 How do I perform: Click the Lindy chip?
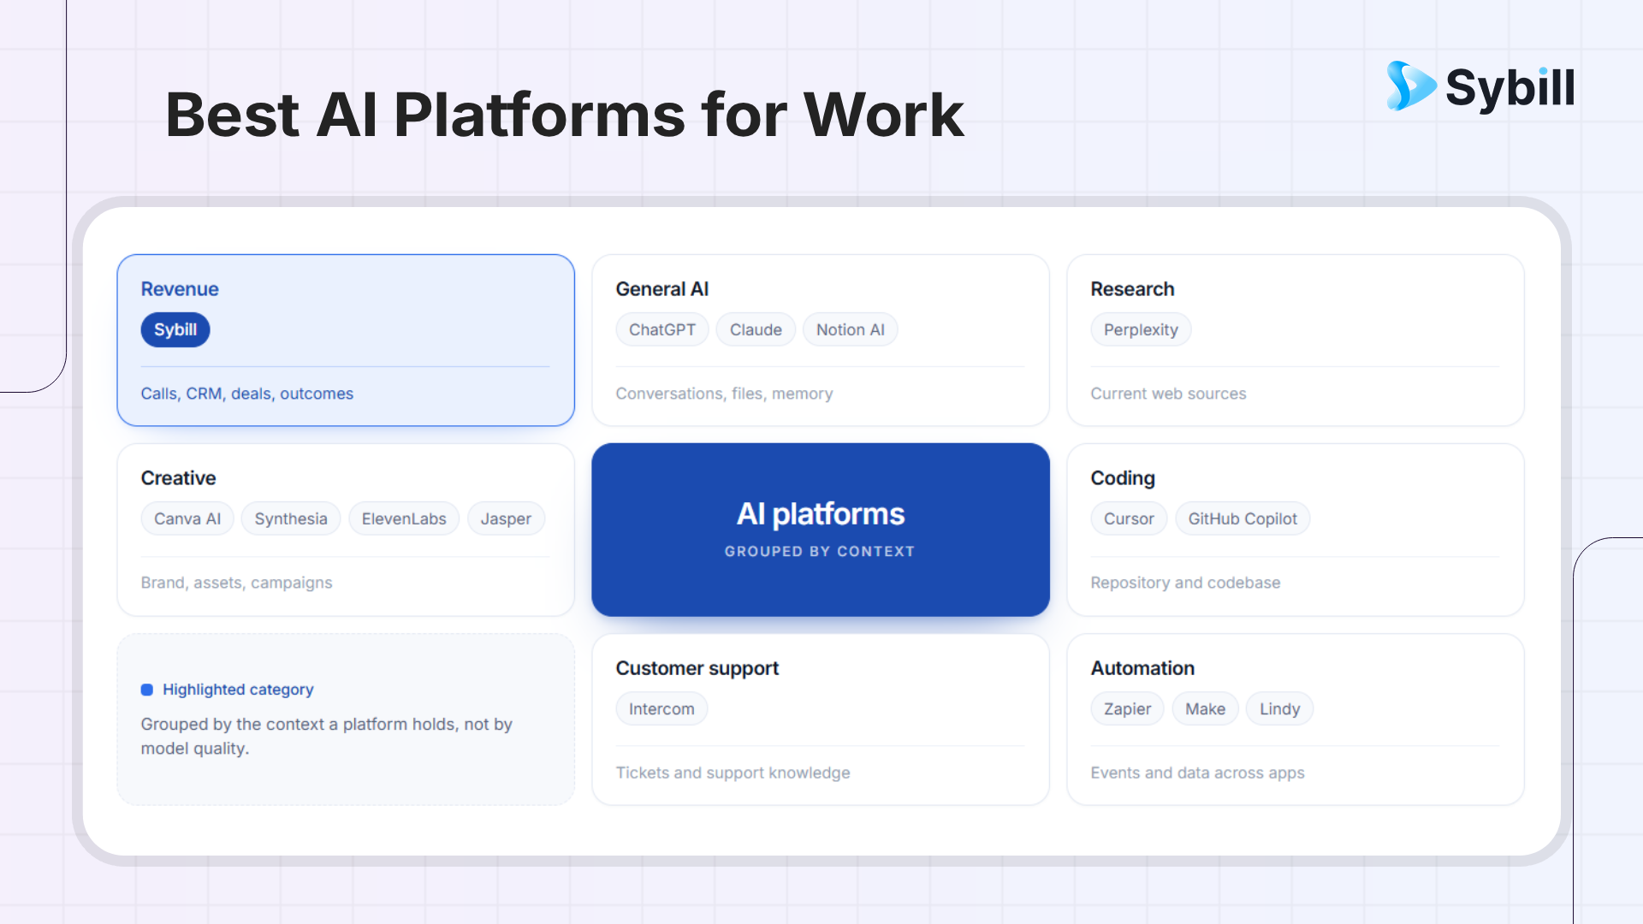1279,708
